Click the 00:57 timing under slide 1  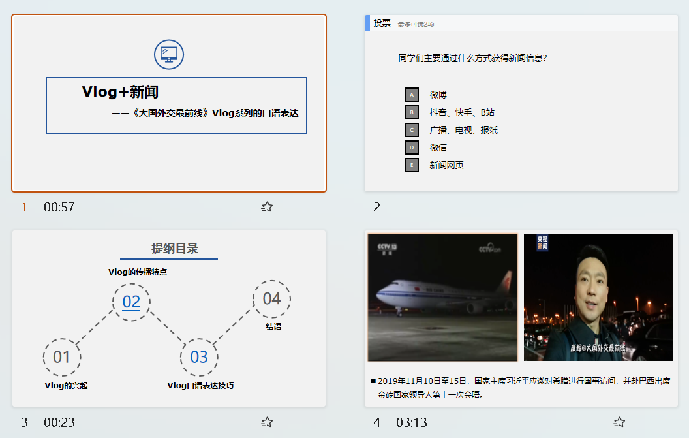[59, 208]
